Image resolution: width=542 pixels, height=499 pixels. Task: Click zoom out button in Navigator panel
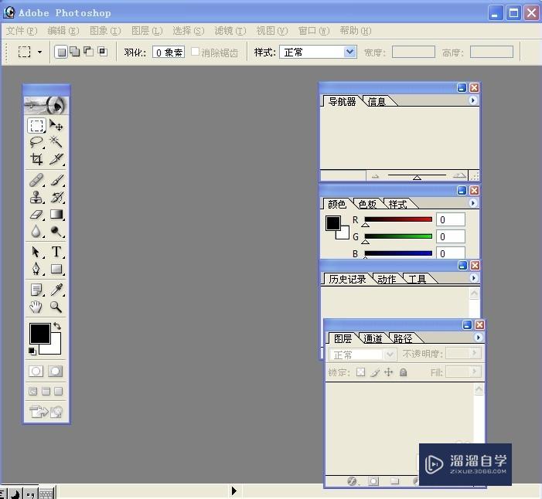[375, 176]
